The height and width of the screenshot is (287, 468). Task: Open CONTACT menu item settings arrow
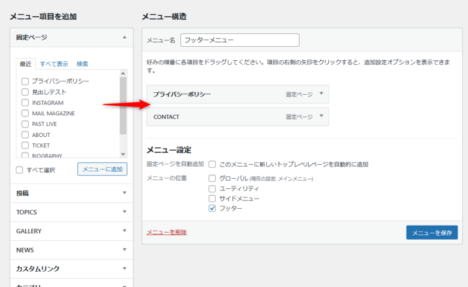point(321,116)
